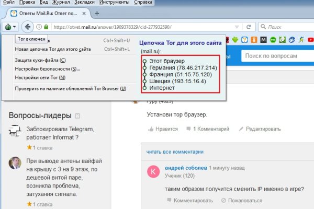The height and width of the screenshot is (209, 314).
Task: Choose Проверить на наличие обновлений Tor Browser
Action: [71, 88]
